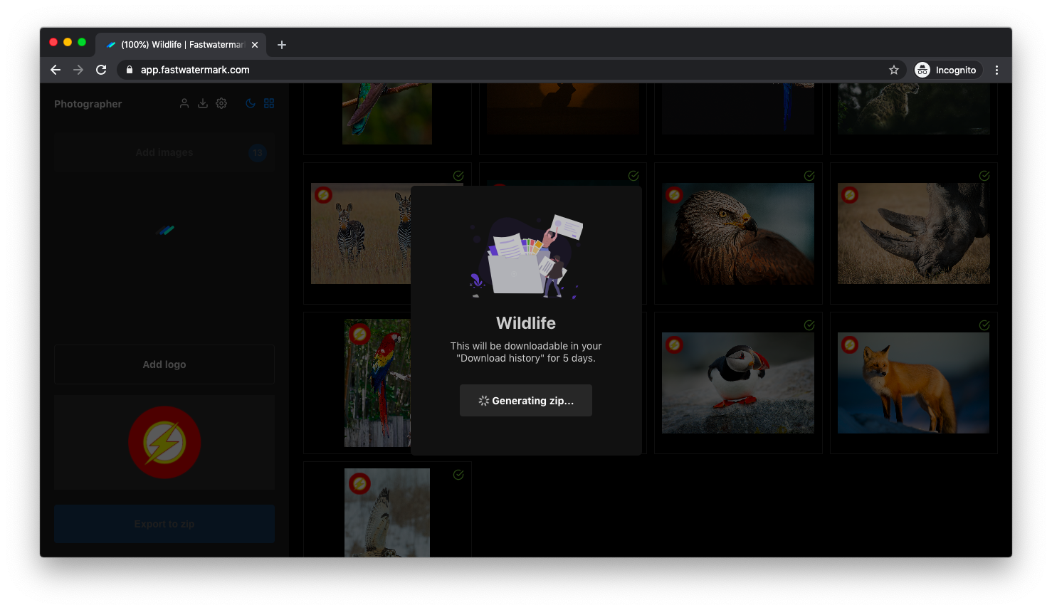
Task: Open the user account icon
Action: pos(184,103)
